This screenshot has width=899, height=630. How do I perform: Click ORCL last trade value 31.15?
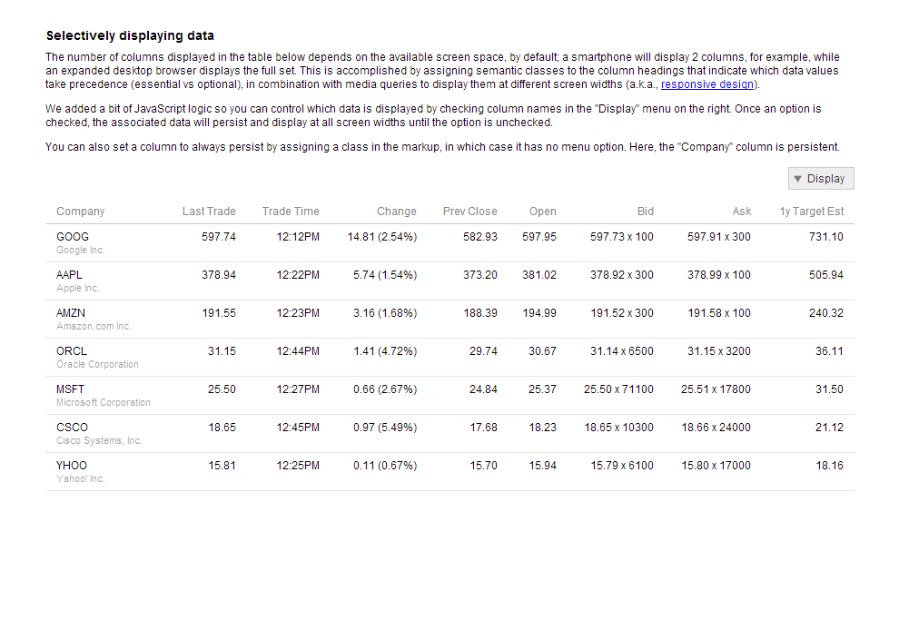[x=222, y=350]
